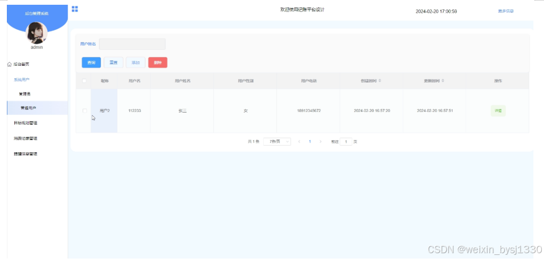Click the 112233 username cell

pos(134,111)
